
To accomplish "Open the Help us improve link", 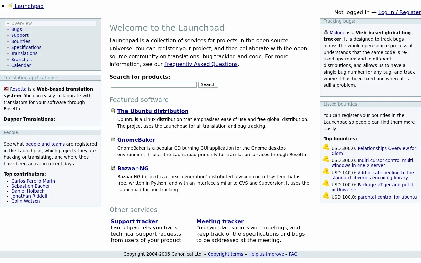I will (266, 254).
